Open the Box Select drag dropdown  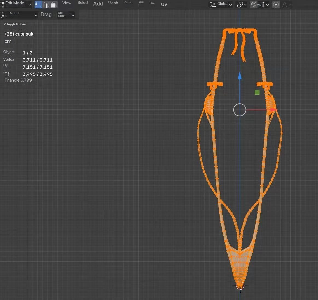[x=66, y=15]
